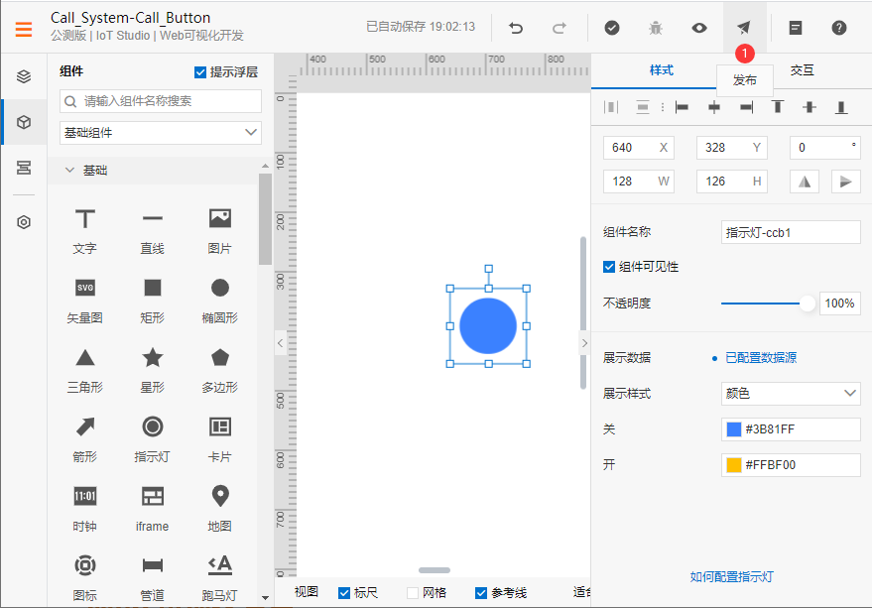
Task: Click the 组件名称 input field
Action: pos(791,232)
